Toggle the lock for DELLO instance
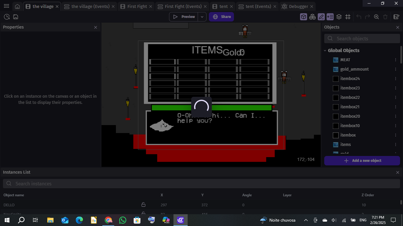 click(x=143, y=205)
